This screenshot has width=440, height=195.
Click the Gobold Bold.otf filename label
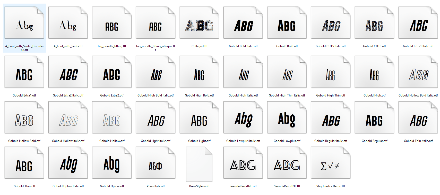tap(287, 46)
